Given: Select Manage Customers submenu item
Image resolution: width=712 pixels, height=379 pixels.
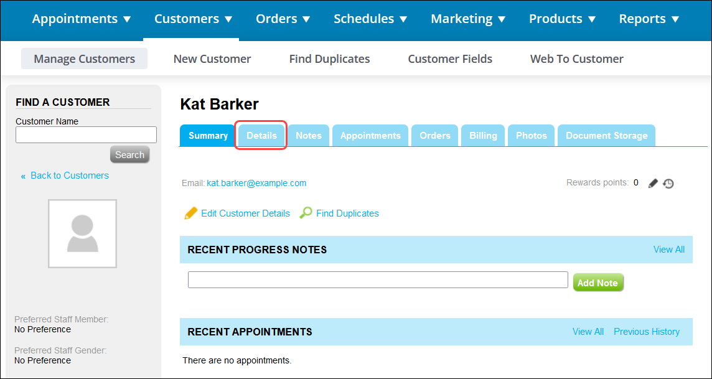Looking at the screenshot, I should pos(85,59).
